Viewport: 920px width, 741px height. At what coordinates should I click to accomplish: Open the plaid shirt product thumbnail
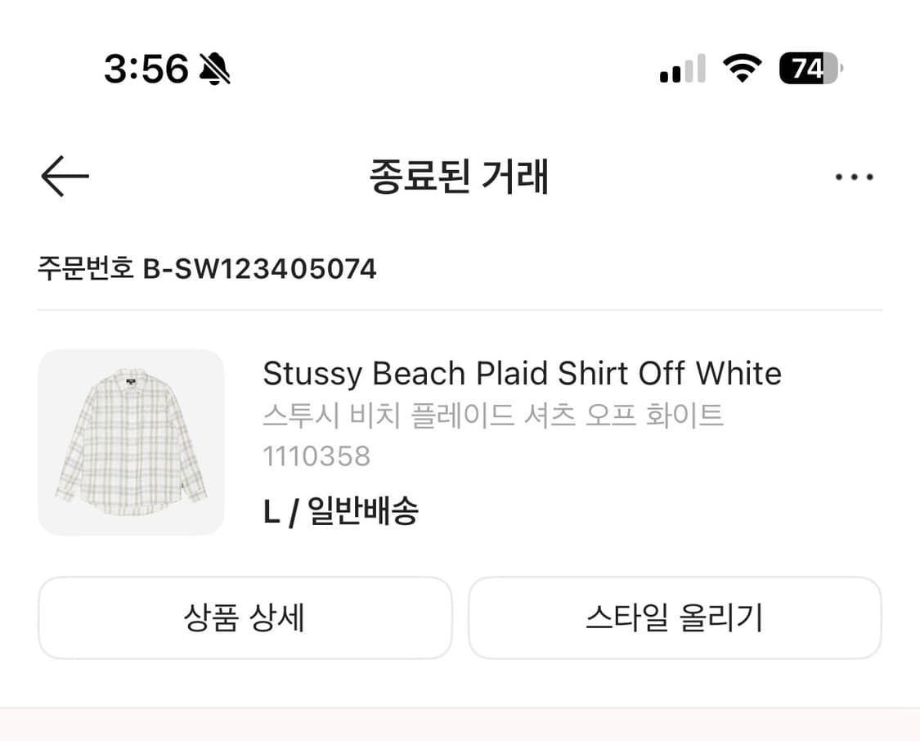131,442
